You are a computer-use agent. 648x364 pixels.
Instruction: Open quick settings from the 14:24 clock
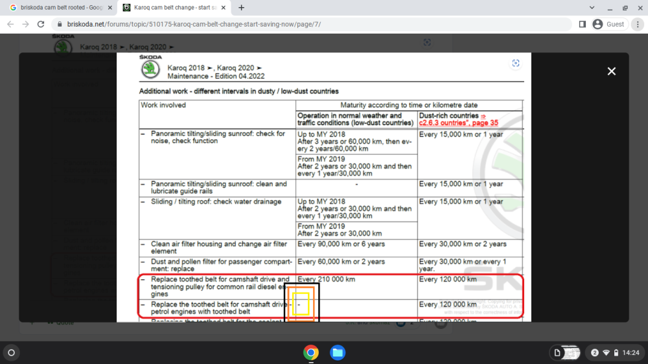coord(631,352)
